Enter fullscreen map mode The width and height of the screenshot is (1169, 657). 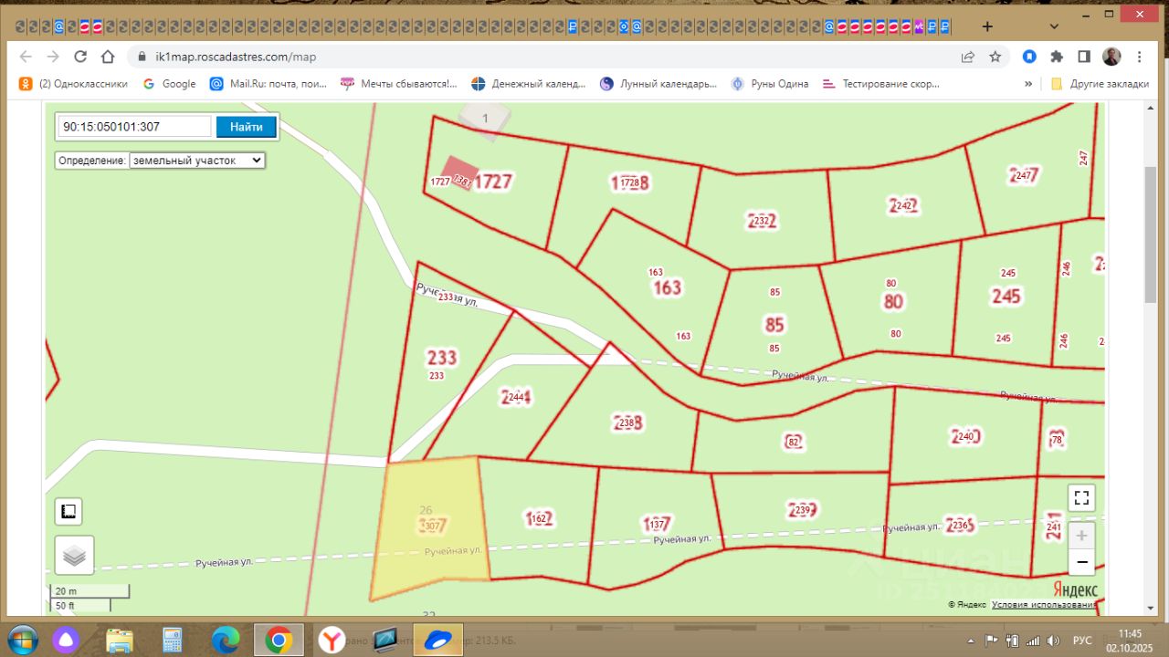(1081, 498)
